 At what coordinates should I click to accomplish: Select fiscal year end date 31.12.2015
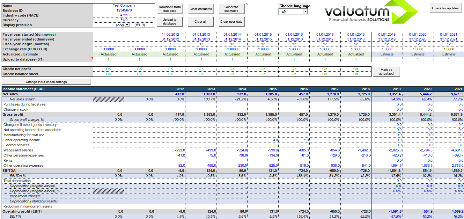tap(263, 40)
